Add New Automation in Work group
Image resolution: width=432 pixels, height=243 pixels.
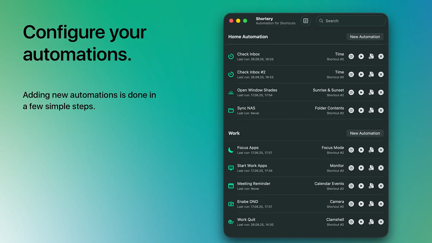[x=365, y=133]
